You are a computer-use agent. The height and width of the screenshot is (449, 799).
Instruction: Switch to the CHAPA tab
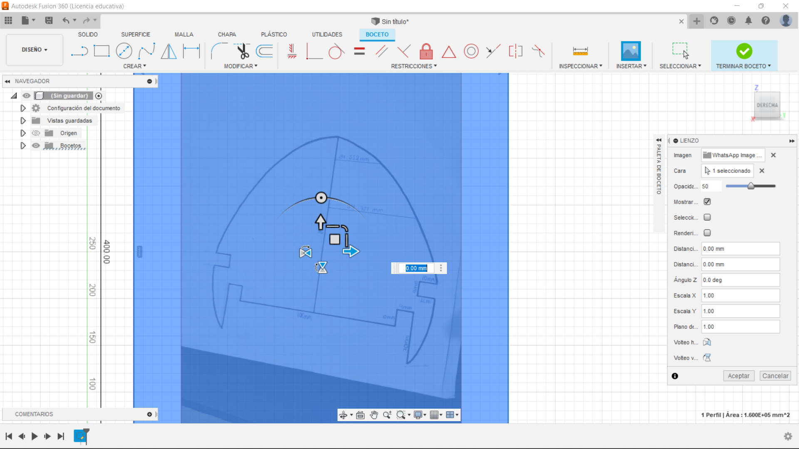click(x=227, y=35)
